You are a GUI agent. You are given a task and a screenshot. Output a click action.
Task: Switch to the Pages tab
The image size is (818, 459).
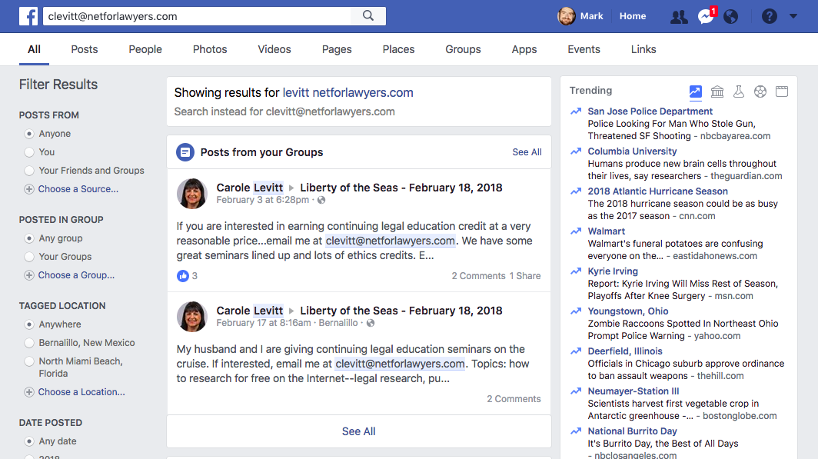tap(337, 49)
